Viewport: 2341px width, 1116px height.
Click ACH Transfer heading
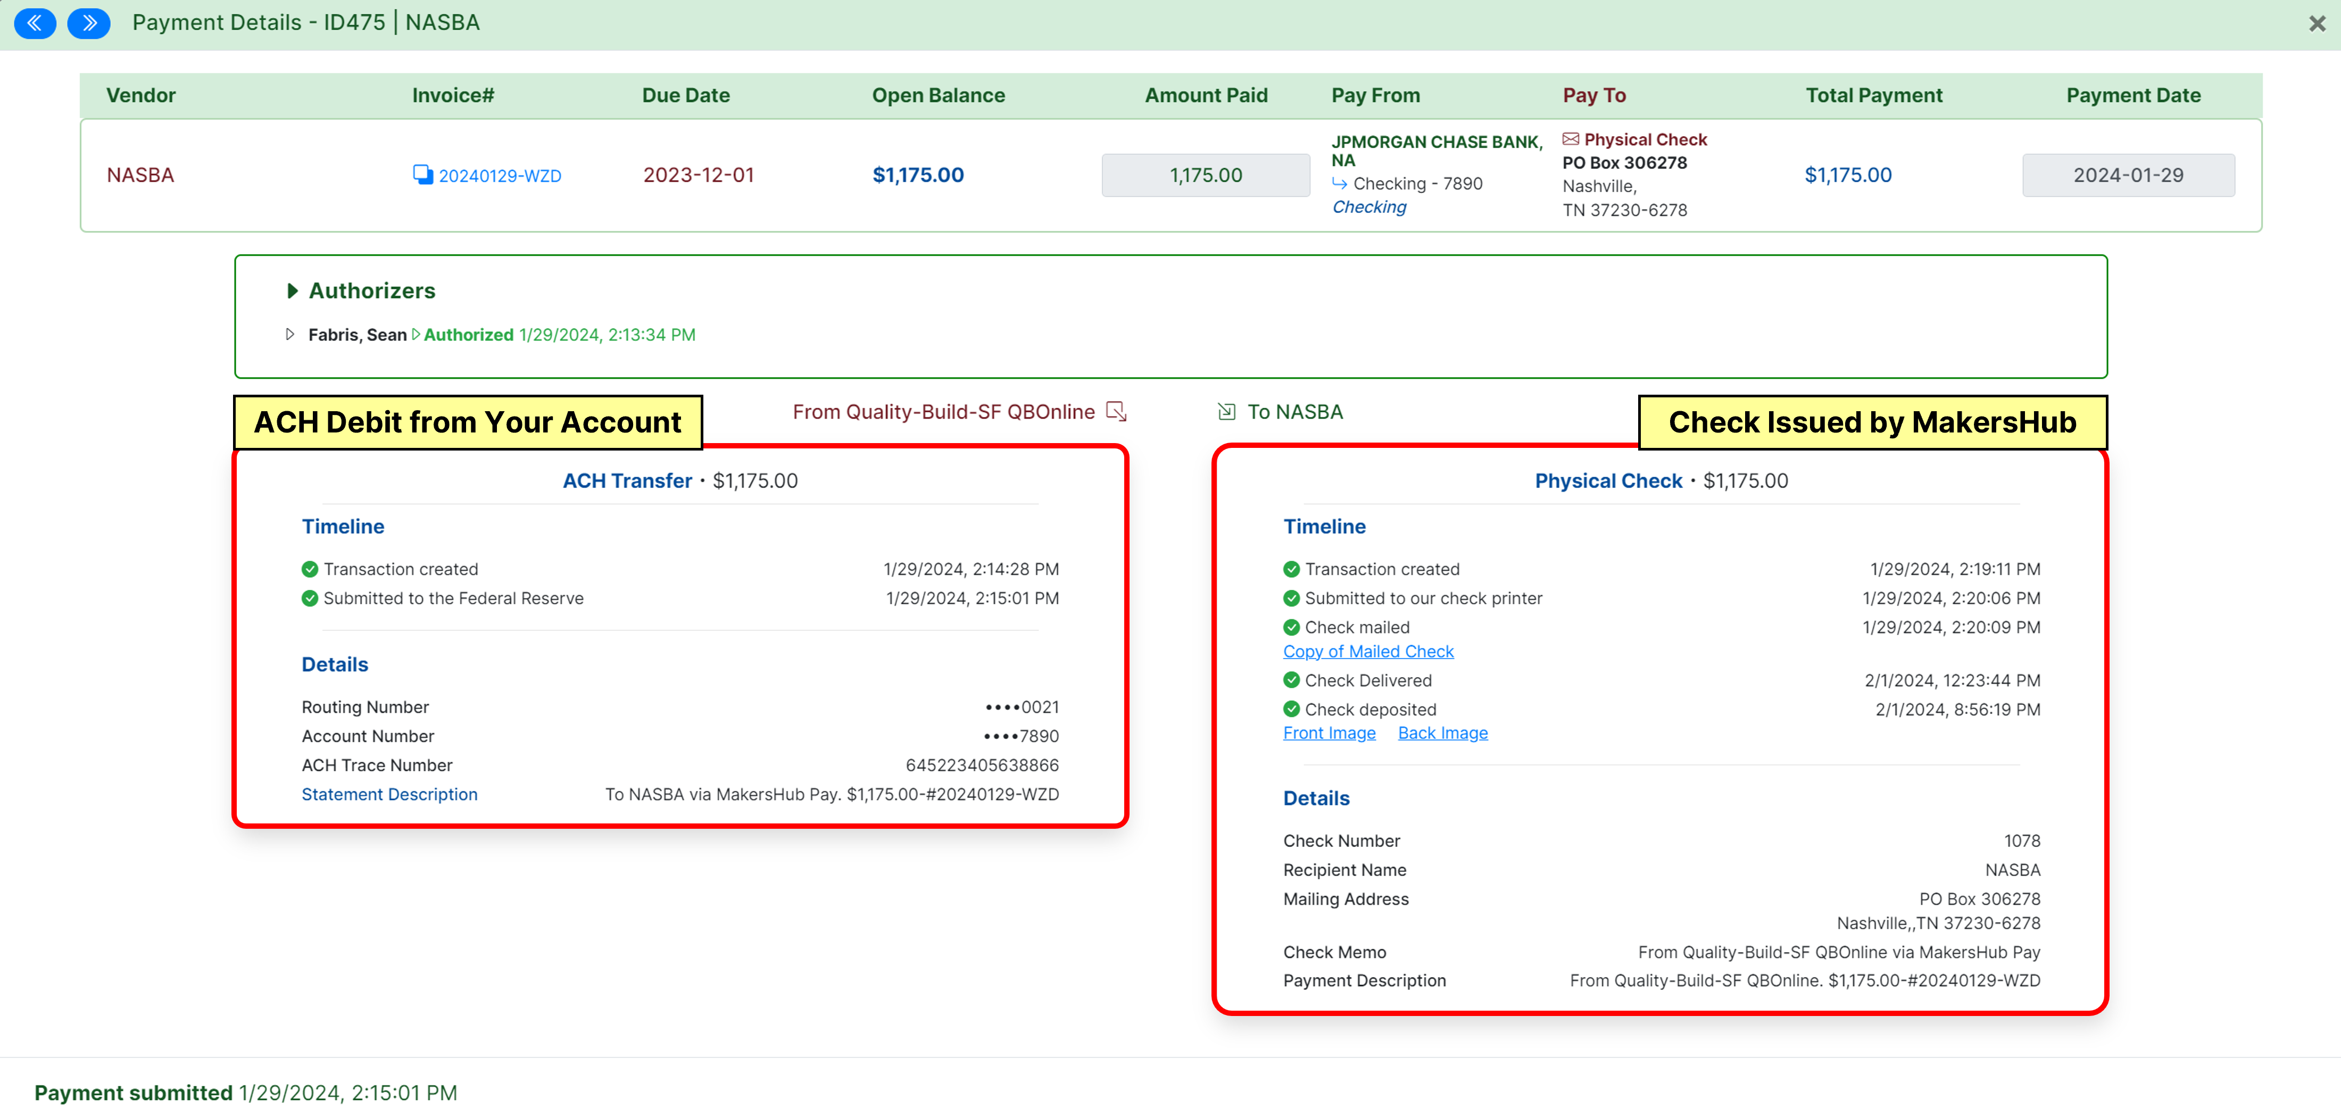click(627, 481)
